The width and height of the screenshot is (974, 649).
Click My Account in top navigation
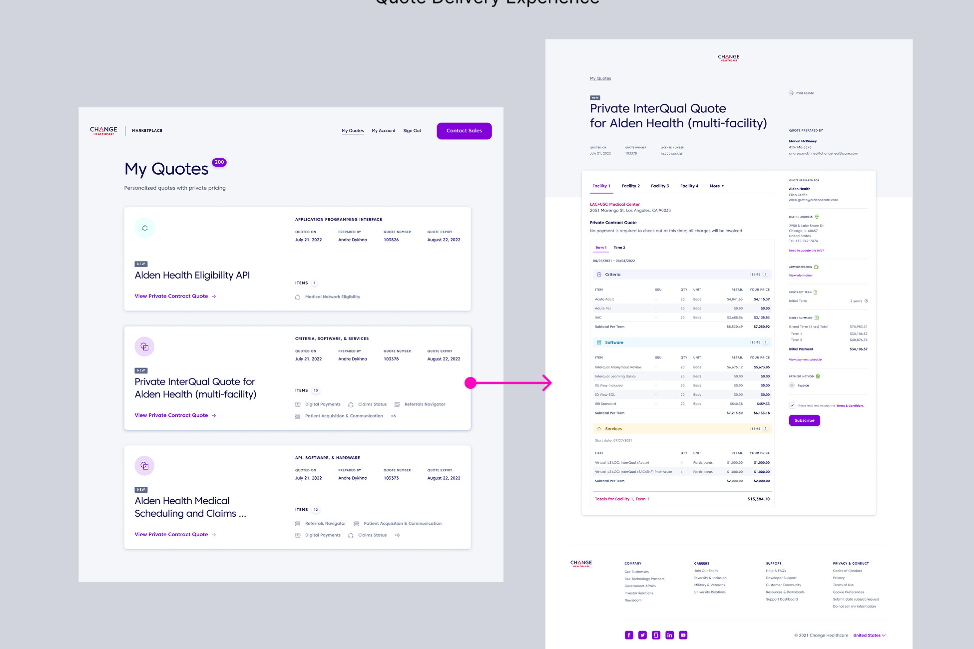coord(383,131)
